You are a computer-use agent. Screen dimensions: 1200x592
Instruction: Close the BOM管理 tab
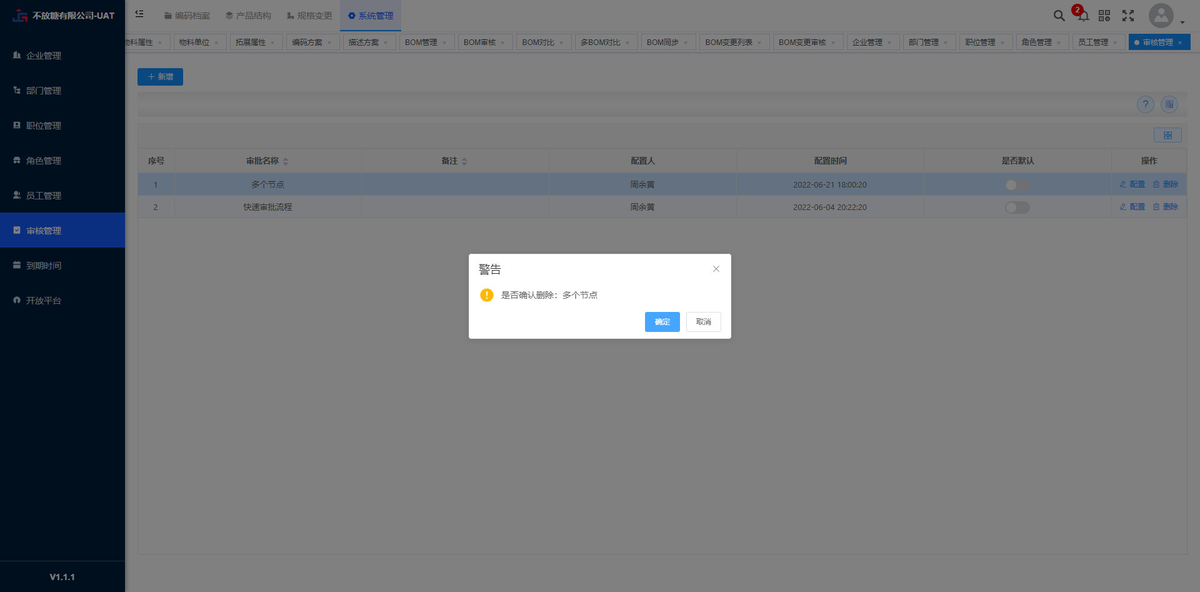[x=444, y=43]
